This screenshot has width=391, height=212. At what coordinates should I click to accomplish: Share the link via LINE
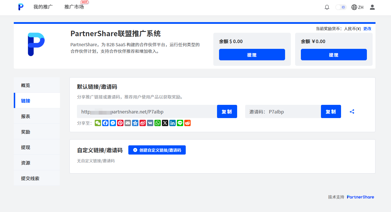click(x=180, y=123)
